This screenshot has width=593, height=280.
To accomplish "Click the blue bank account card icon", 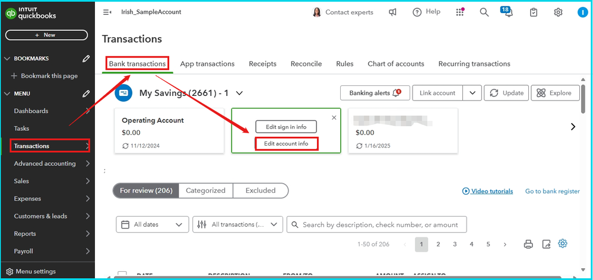I will point(123,93).
